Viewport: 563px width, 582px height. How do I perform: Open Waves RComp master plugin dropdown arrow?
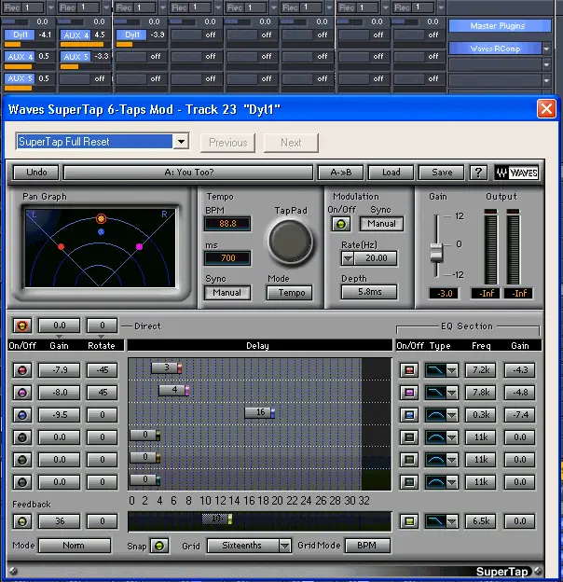click(546, 48)
